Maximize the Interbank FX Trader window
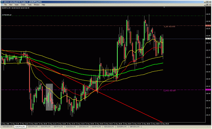212x129 pixels. pyautogui.click(x=207, y=2)
